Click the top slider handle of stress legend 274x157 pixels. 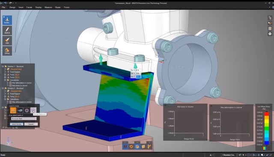tap(266, 112)
